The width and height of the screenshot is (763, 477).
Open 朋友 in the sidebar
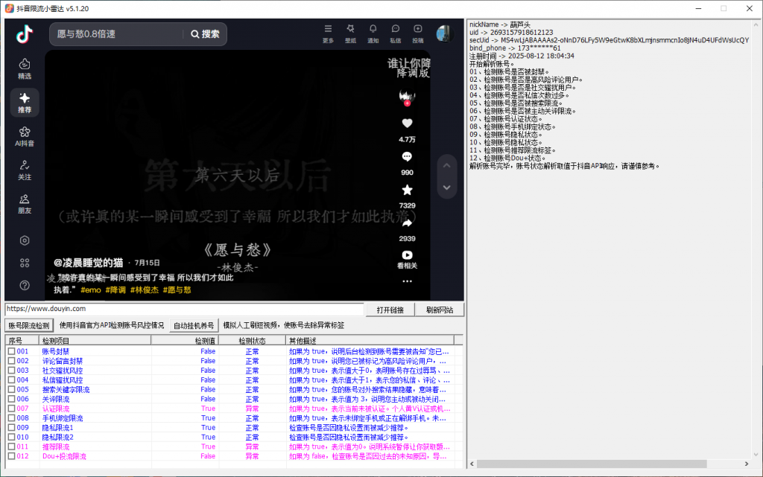25,204
